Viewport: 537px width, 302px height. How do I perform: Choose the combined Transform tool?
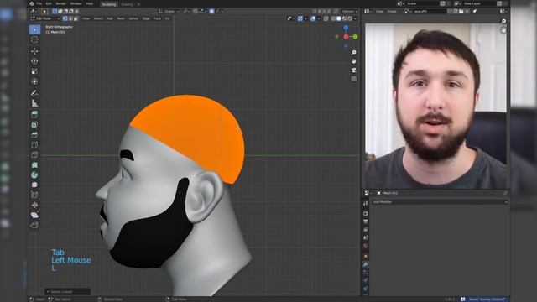34,81
